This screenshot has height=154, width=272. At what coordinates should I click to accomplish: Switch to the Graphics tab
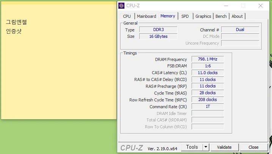[203, 16]
